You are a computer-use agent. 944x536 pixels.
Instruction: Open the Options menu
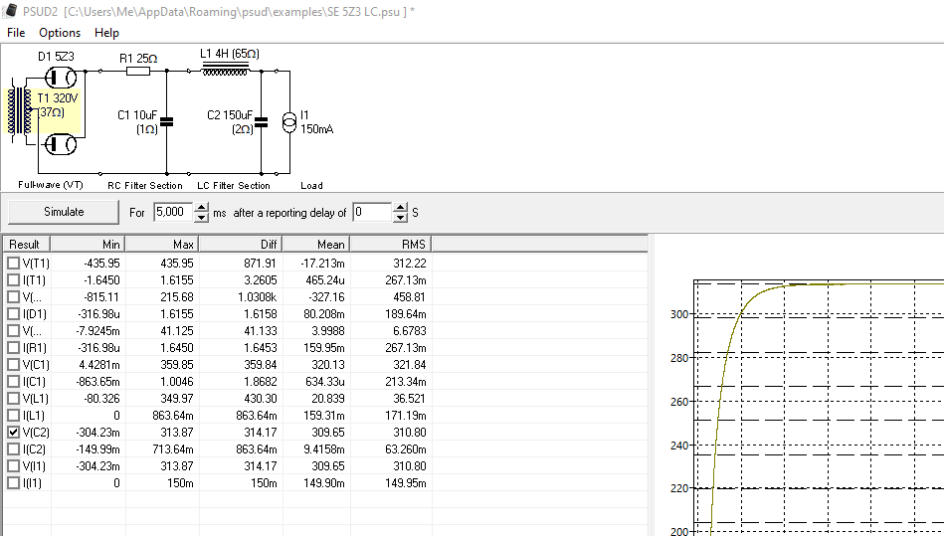(60, 33)
